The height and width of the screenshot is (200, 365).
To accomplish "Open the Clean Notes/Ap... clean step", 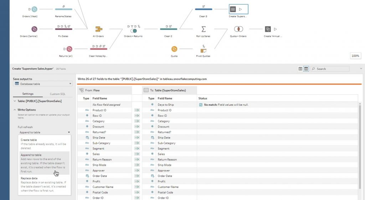I will coord(99,49).
